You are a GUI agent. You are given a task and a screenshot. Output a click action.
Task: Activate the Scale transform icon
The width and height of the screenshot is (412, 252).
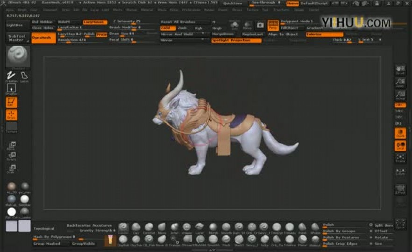pyautogui.click(x=12, y=168)
